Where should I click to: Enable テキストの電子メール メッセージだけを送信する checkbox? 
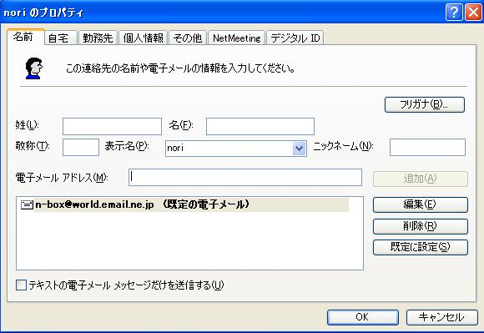[21, 285]
